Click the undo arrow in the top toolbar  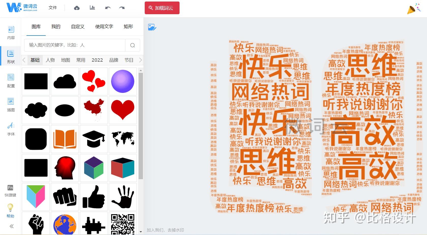pyautogui.click(x=108, y=8)
